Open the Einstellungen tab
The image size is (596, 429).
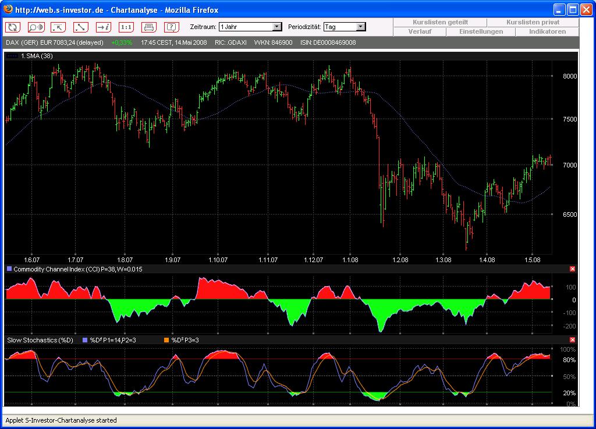click(x=481, y=31)
